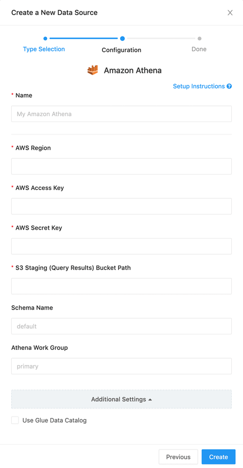
Task: Select the AWS Access Key field
Action: (121, 206)
